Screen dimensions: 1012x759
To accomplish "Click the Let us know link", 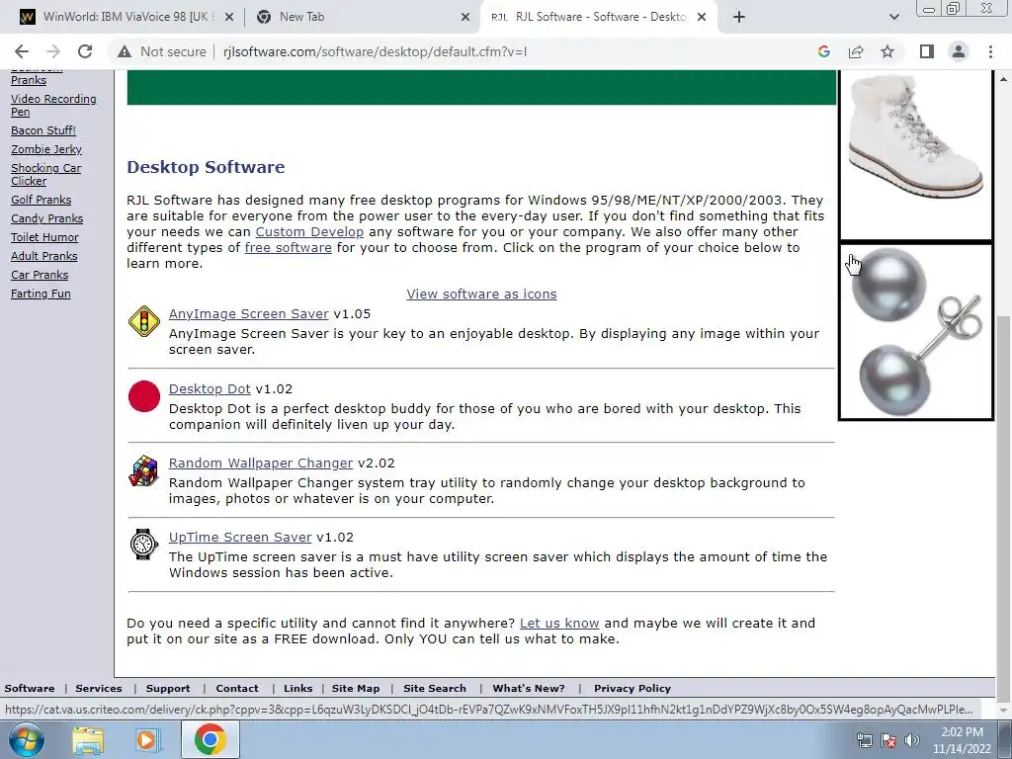I will 559,624.
